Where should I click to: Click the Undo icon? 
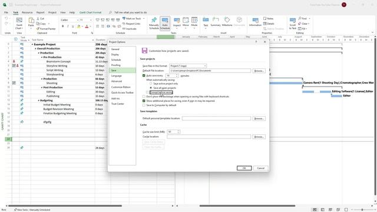point(6,18)
